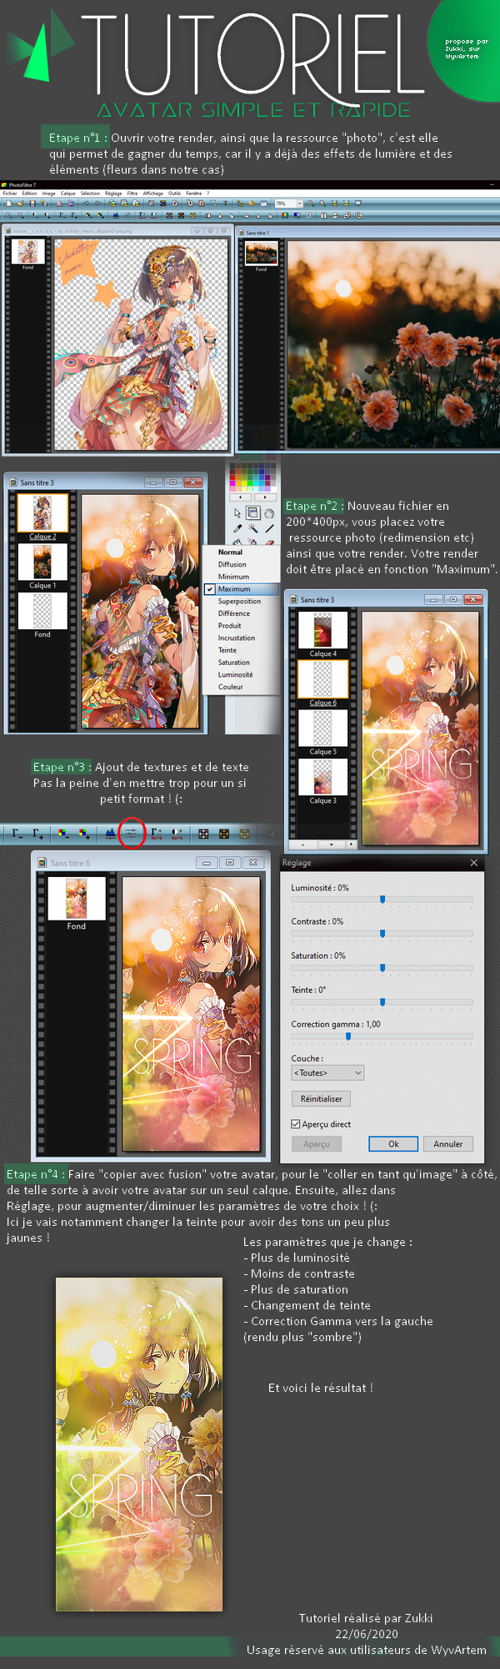Open the 79% zoom dropdown
The image size is (500, 1669).
pyautogui.click(x=298, y=204)
